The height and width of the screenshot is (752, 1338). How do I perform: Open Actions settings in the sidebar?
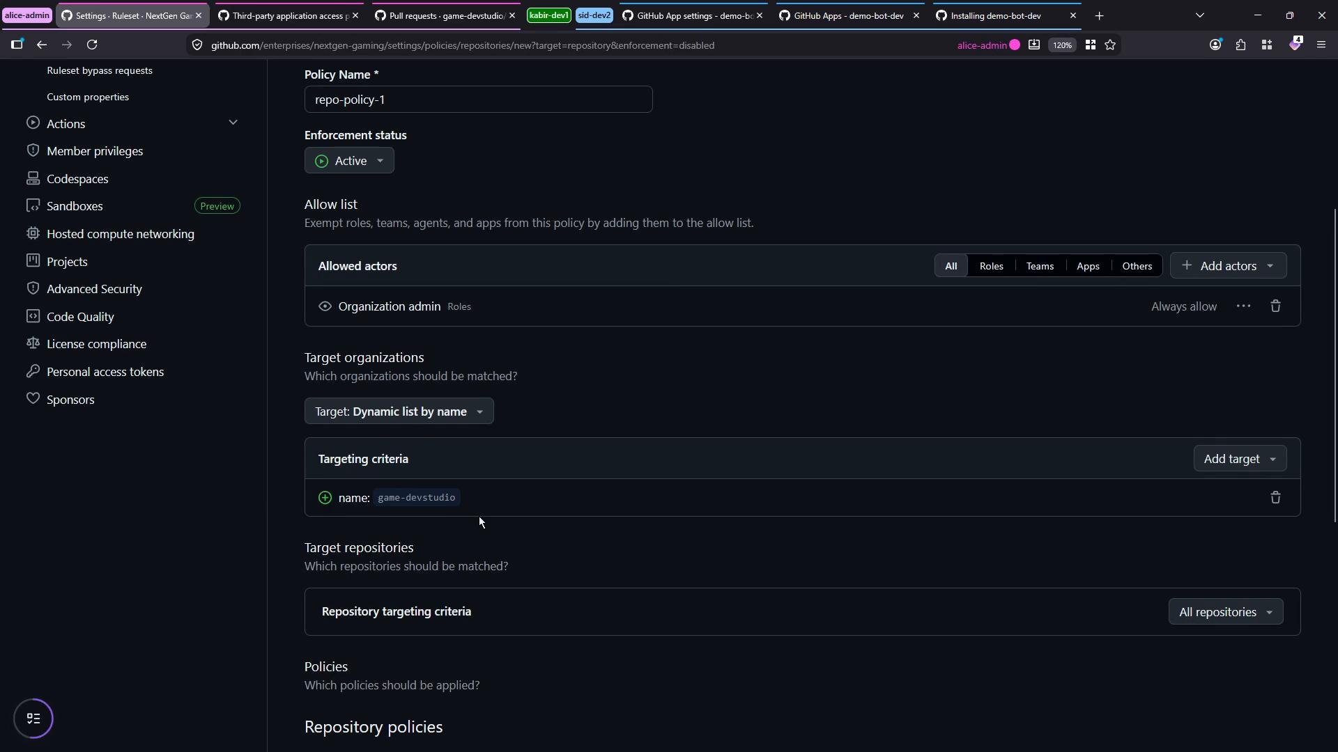(66, 123)
